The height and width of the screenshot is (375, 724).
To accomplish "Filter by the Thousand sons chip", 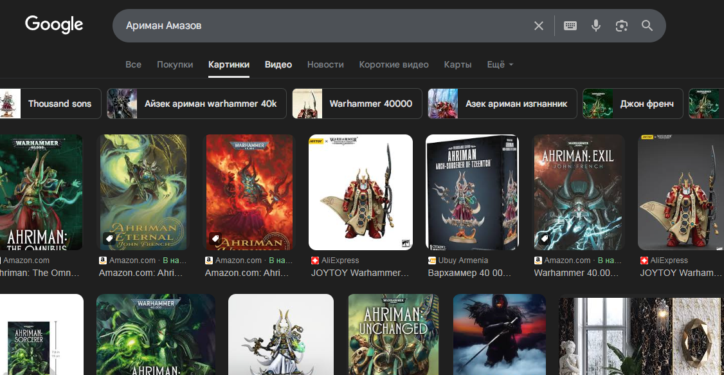I will point(50,104).
